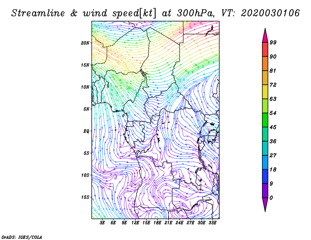Click the chart title text at 300hPa

click(188, 13)
